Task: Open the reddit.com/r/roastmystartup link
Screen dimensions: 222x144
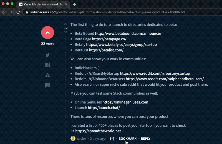Action: [x=155, y=73]
